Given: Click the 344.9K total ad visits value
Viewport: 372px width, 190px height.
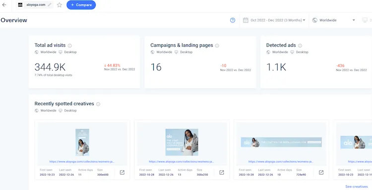Looking at the screenshot, I should tap(50, 67).
